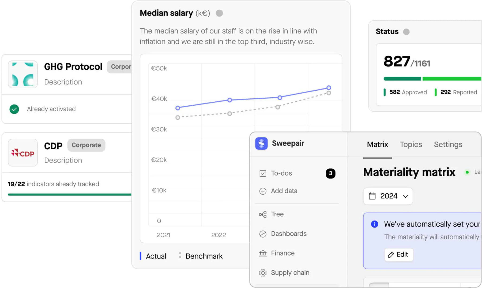Click the Finance bank building icon
The image size is (482, 288).
coord(263,253)
